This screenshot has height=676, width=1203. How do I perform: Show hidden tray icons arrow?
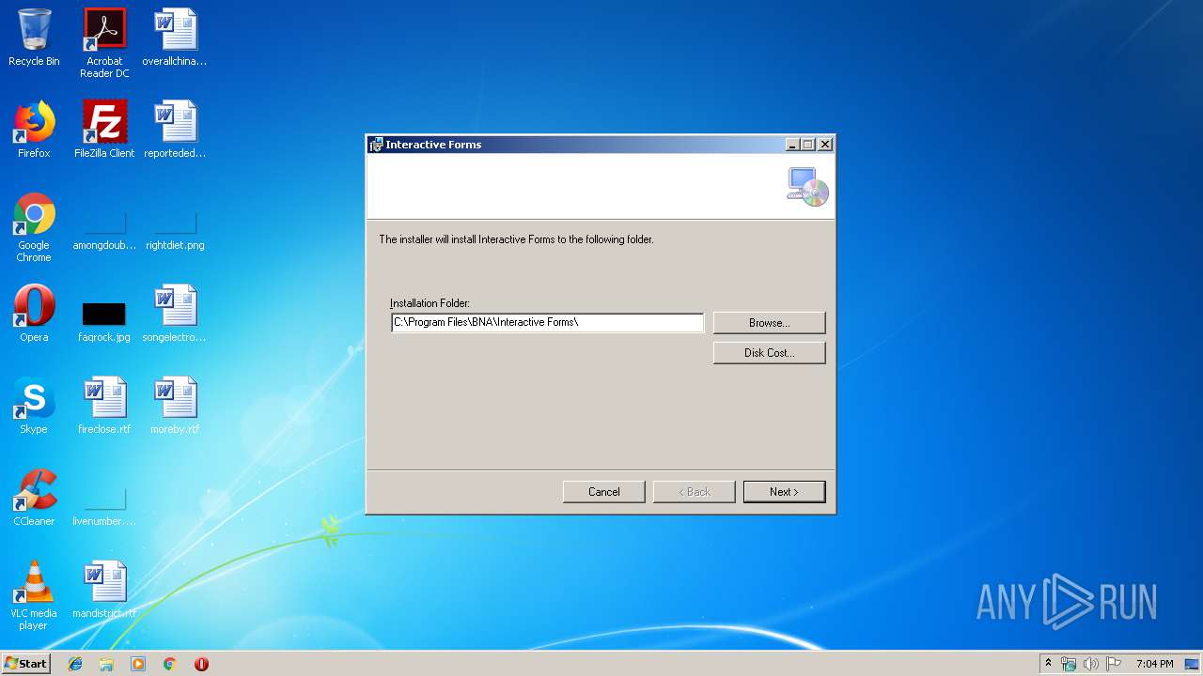[1048, 663]
